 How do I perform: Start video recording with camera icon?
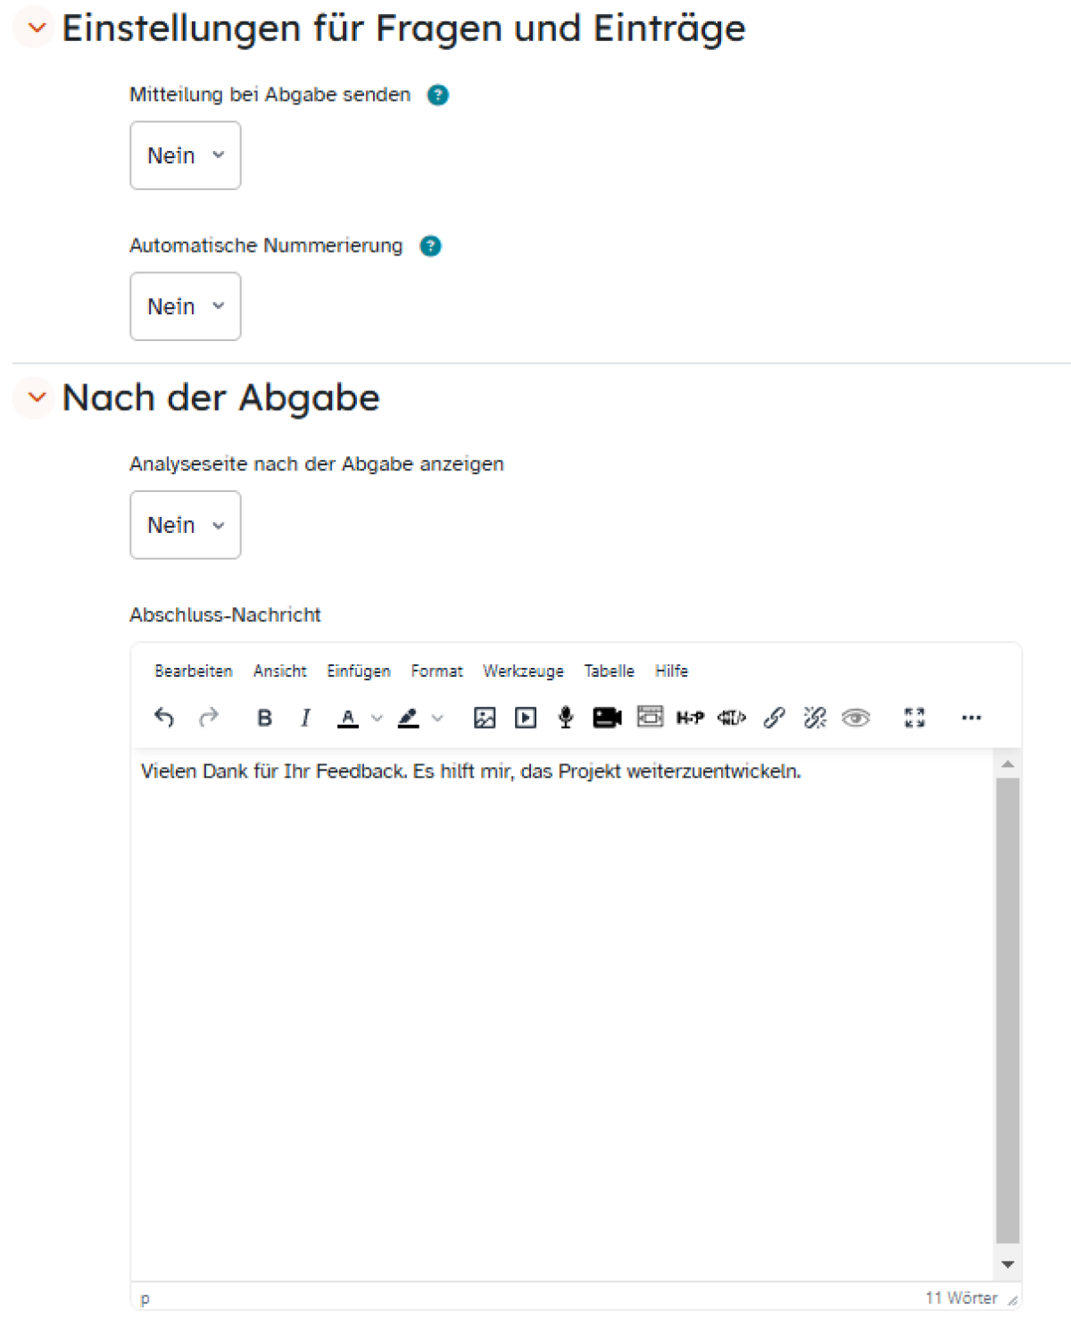pos(607,717)
